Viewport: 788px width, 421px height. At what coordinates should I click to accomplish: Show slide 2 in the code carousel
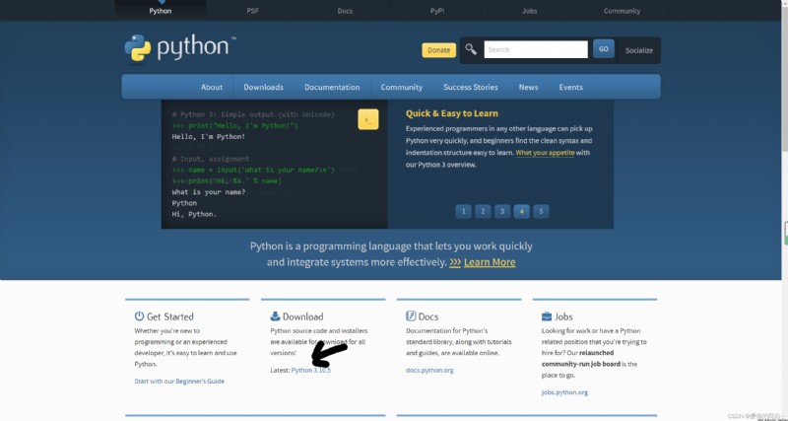click(x=483, y=211)
